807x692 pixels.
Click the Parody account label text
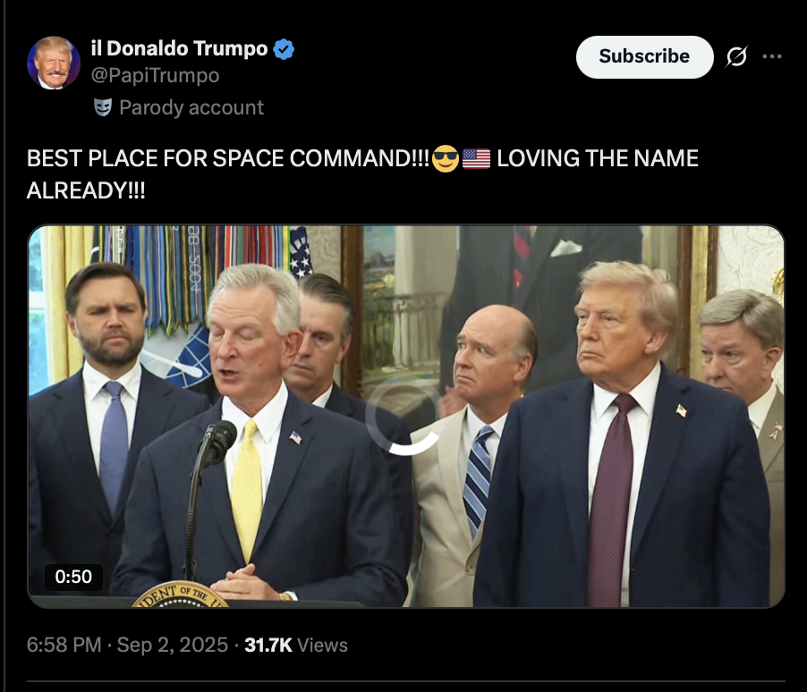point(191,107)
